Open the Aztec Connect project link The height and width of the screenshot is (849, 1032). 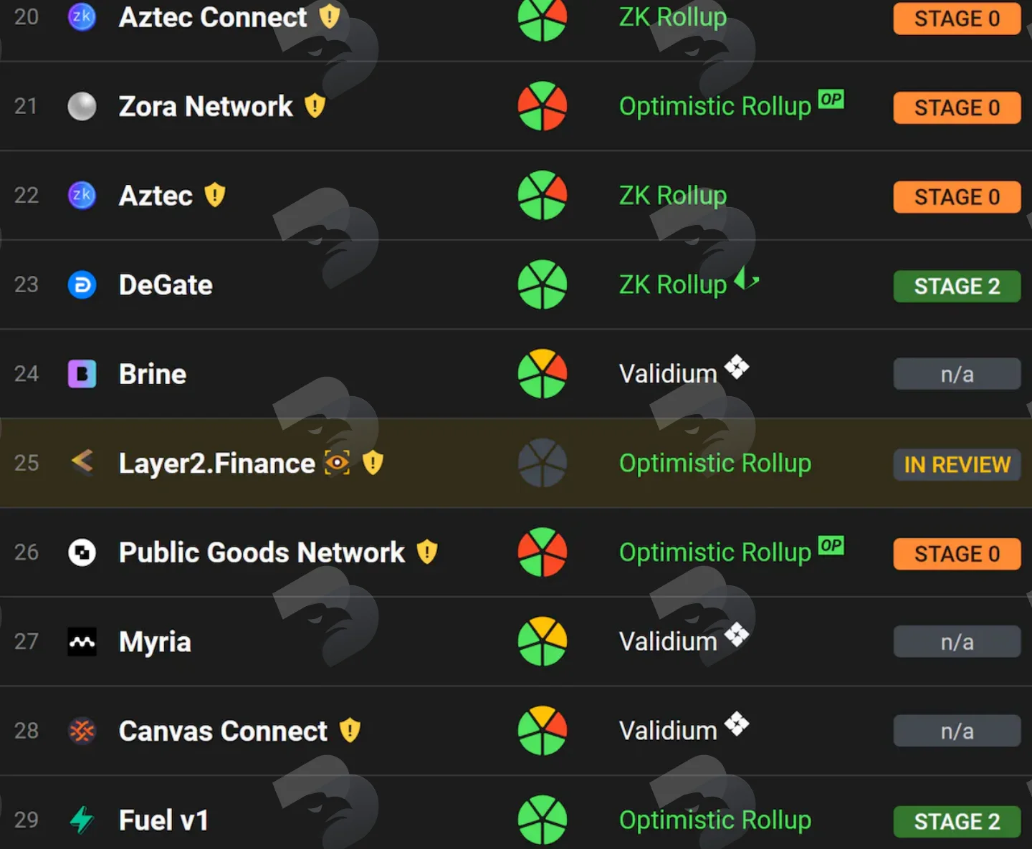pos(213,17)
